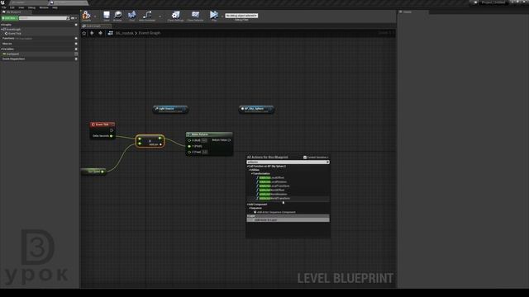Click the Play toolbar icon
Screen dimensions: 529x297
point(213,15)
